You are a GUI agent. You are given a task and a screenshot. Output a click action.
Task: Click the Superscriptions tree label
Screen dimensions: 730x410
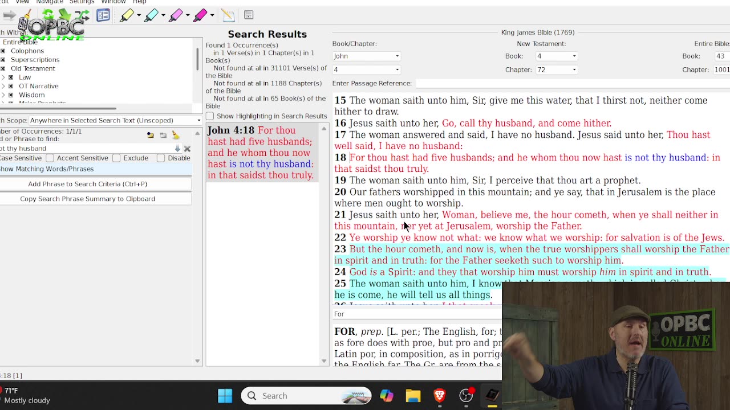(x=35, y=59)
